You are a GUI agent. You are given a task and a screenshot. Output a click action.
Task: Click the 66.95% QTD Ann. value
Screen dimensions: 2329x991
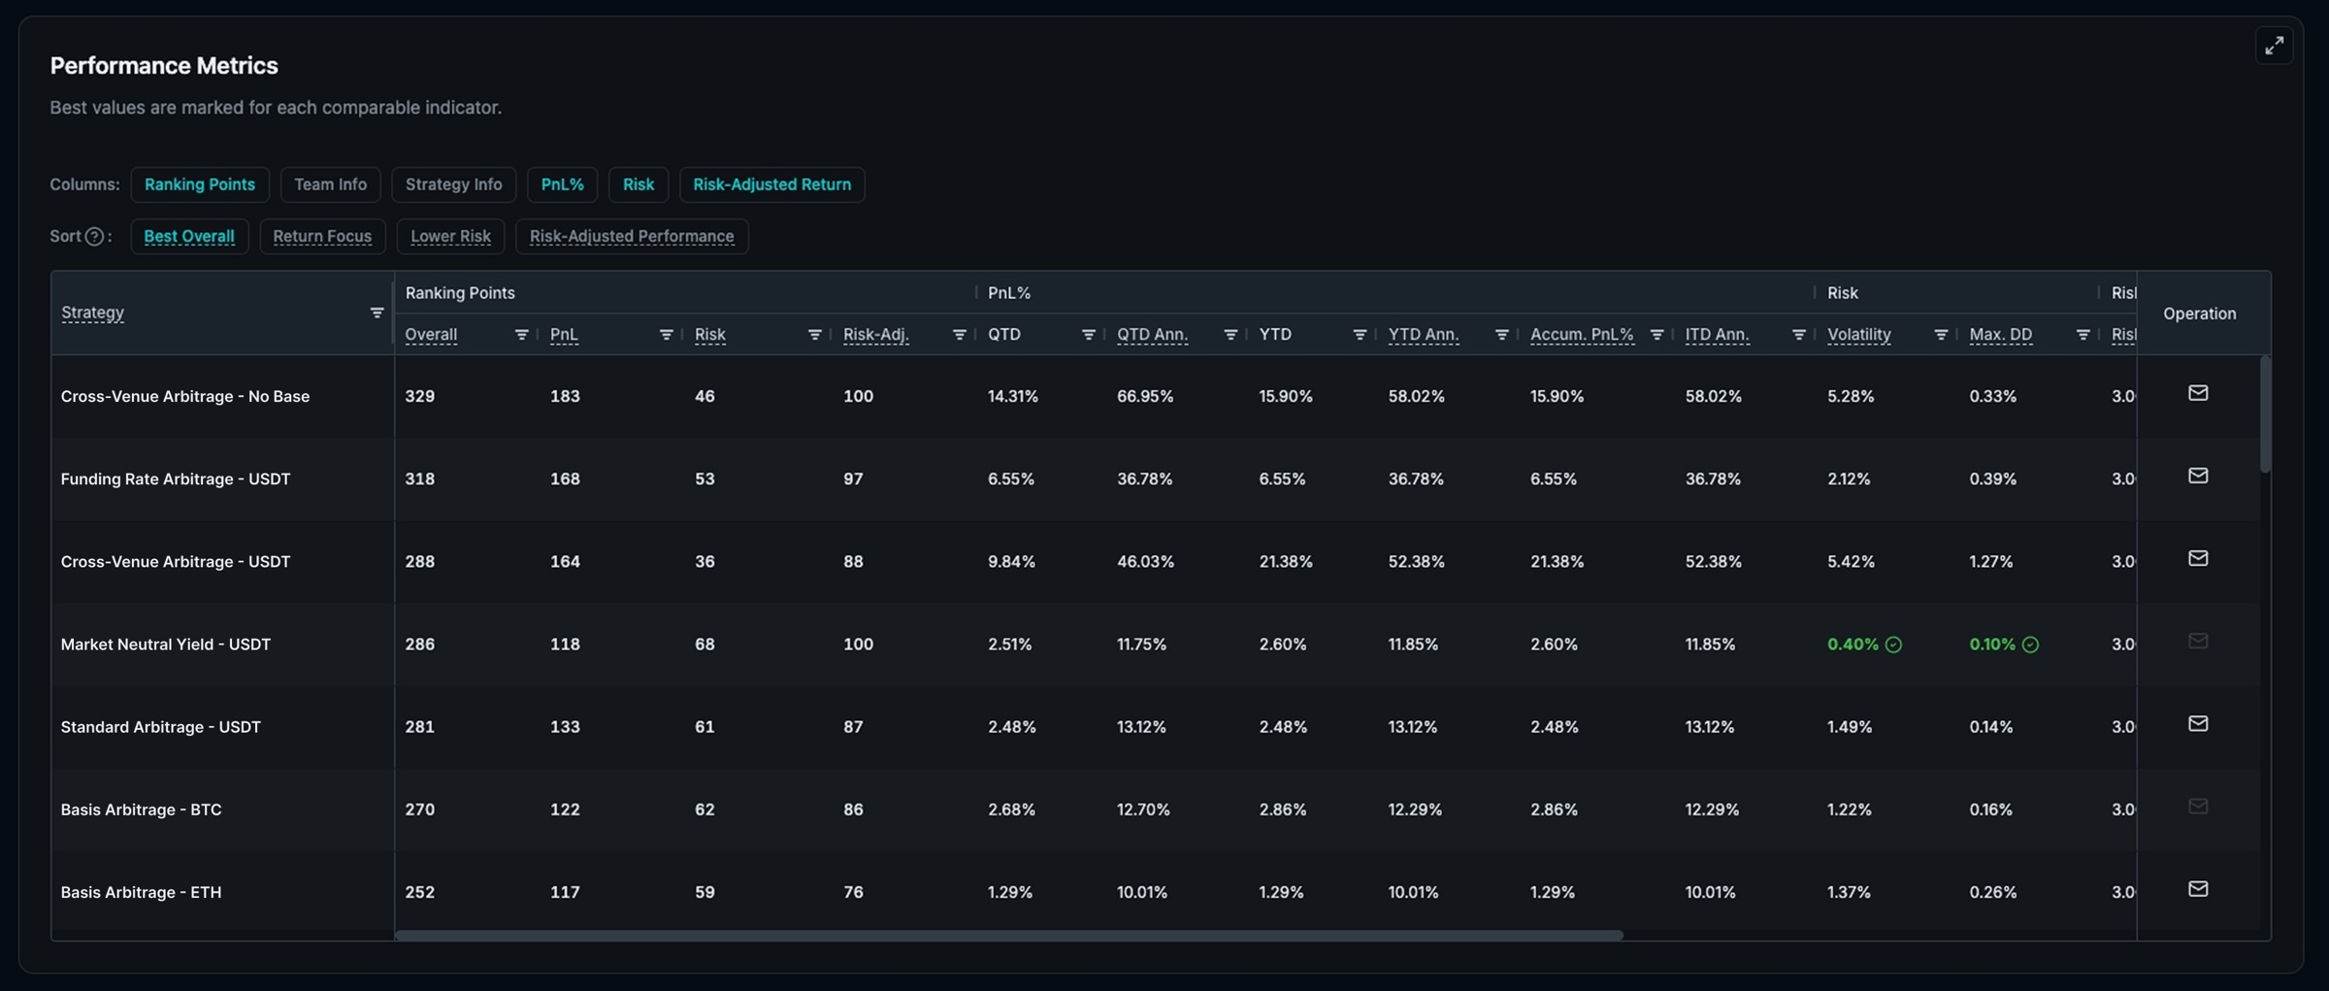coord(1145,396)
